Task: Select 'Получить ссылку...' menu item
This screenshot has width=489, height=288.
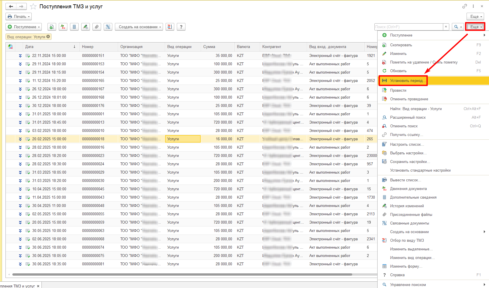Action: pos(433,135)
